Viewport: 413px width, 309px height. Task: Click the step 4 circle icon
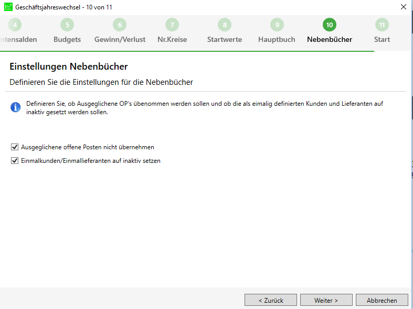pos(15,25)
